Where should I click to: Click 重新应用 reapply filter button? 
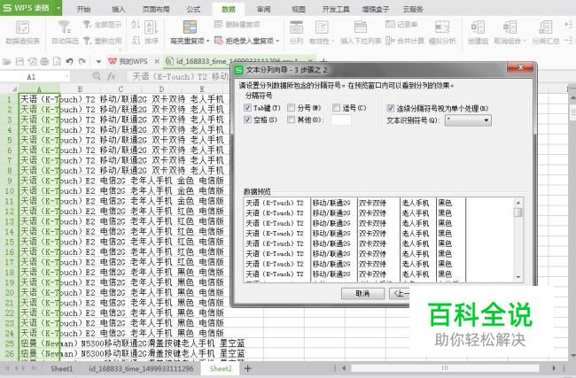[102, 41]
